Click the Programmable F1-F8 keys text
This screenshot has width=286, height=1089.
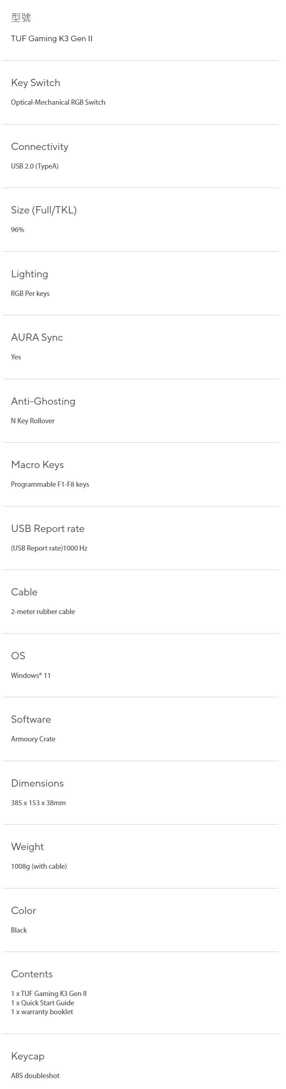click(50, 484)
